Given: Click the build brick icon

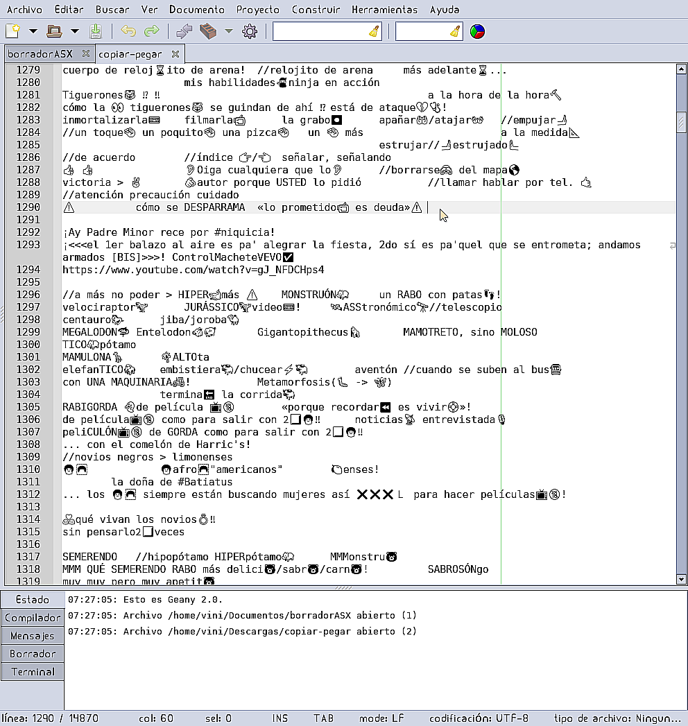Looking at the screenshot, I should click(207, 31).
